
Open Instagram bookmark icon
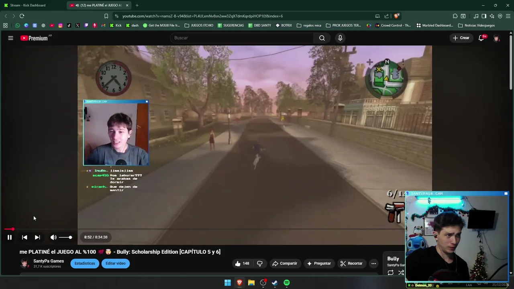[60, 25]
